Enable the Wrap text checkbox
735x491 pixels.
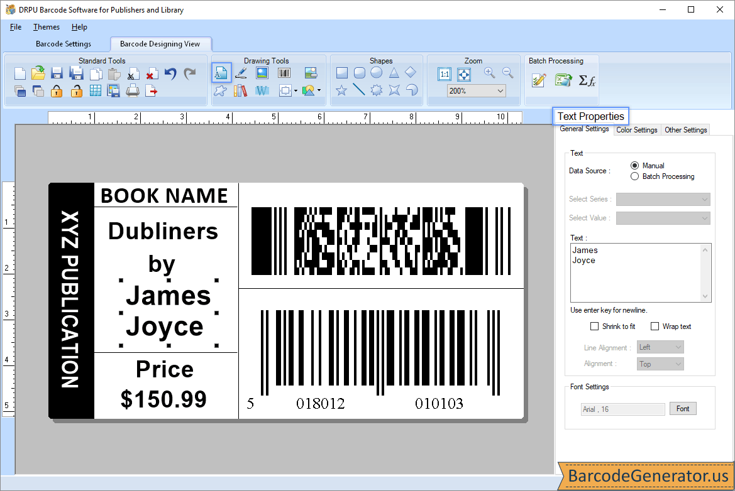coord(655,326)
